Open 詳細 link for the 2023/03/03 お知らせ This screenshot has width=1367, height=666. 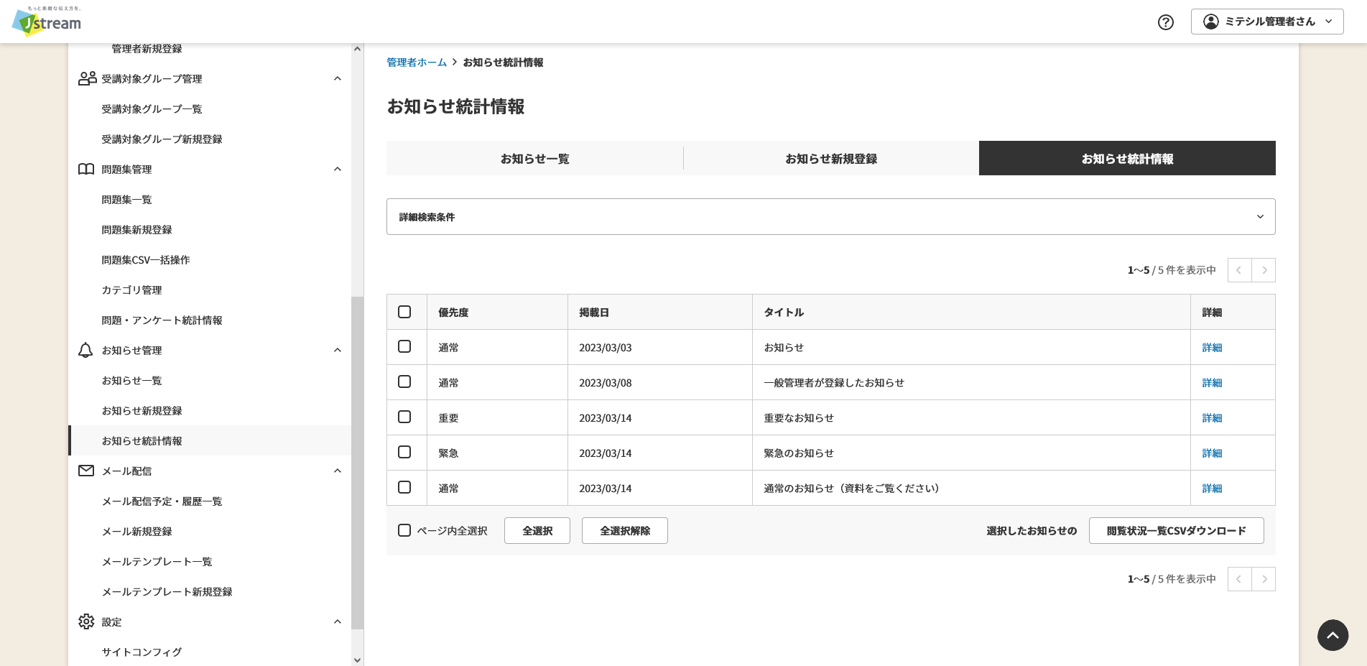pos(1212,348)
